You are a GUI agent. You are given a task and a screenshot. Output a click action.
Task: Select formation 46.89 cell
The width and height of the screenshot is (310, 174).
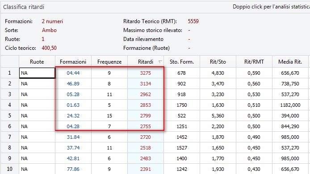coord(73,84)
